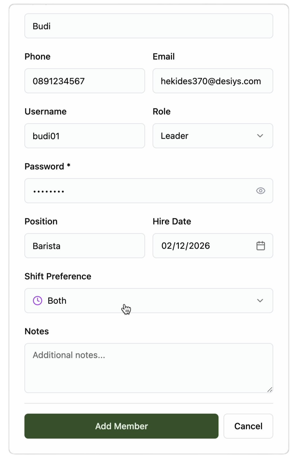Viewport: 296px width, 459px height.
Task: Show password with the eye icon
Action: [x=260, y=191]
